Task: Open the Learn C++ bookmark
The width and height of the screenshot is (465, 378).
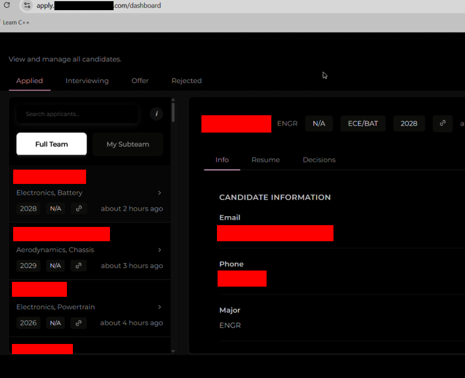Action: pyautogui.click(x=16, y=23)
